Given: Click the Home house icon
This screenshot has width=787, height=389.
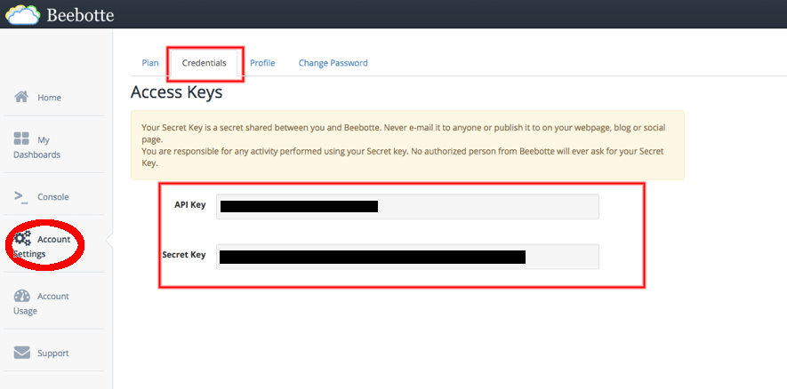Looking at the screenshot, I should click(x=22, y=97).
